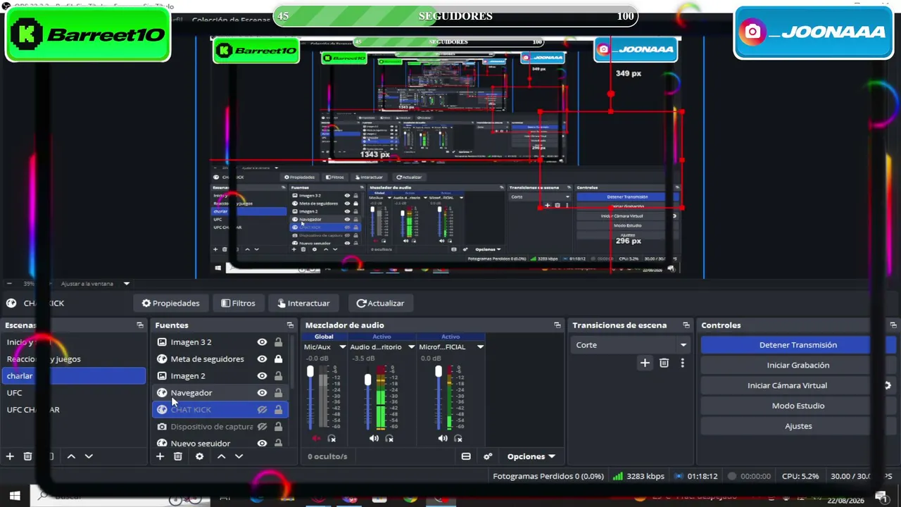Move selected scene down
901x507 pixels.
[x=89, y=456]
